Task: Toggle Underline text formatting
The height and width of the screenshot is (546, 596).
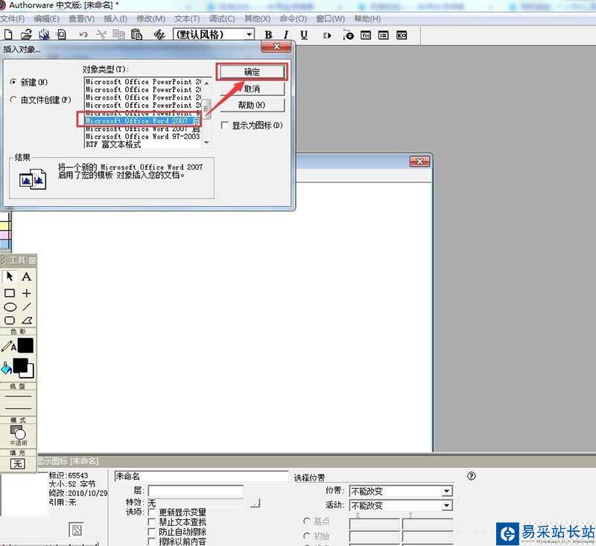Action: [x=304, y=35]
